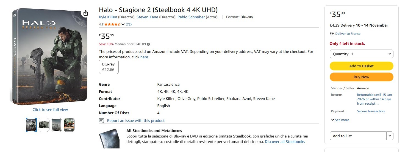Choose the Blu-ray €22.66 format option

(109, 67)
